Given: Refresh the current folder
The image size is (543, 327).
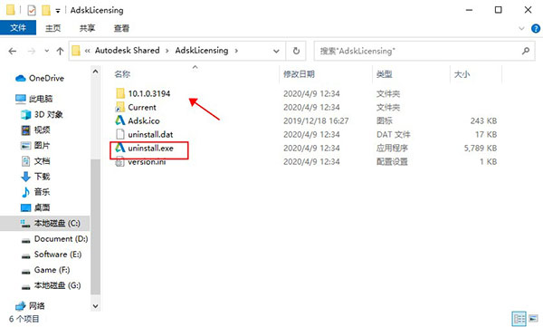Looking at the screenshot, I should pyautogui.click(x=296, y=52).
